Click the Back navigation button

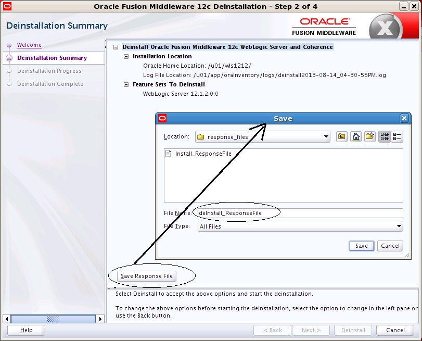tap(272, 330)
